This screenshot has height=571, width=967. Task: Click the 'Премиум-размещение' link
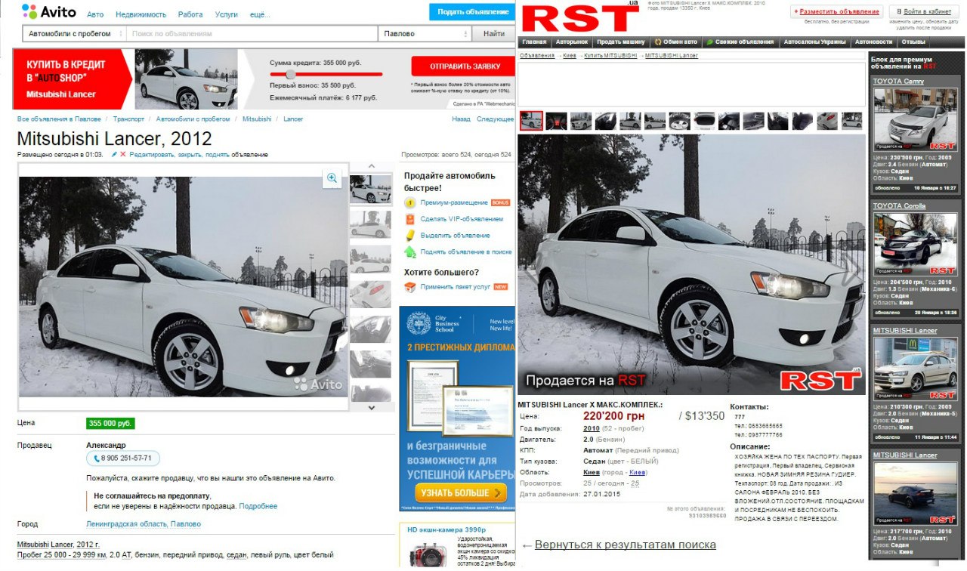click(x=454, y=202)
